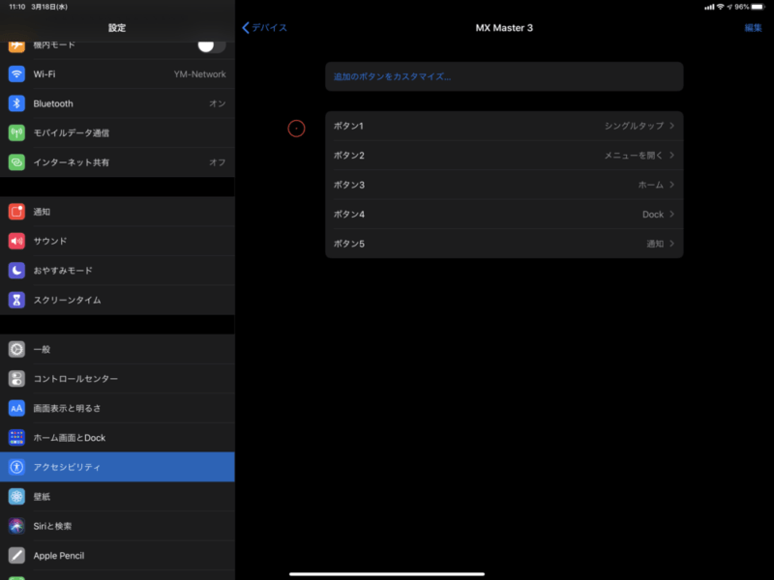Viewport: 774px width, 580px height.
Task: Toggle the 機内モード airplane mode switch
Action: (212, 45)
